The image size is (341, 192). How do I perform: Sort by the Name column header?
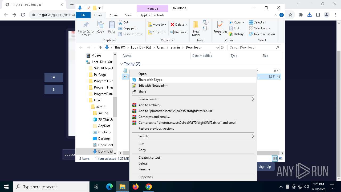click(x=127, y=56)
